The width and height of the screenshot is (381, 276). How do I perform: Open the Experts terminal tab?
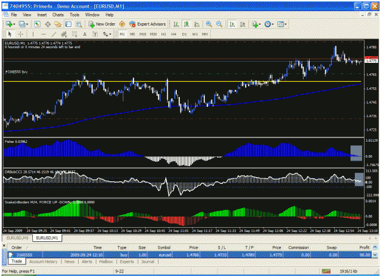pos(127,261)
